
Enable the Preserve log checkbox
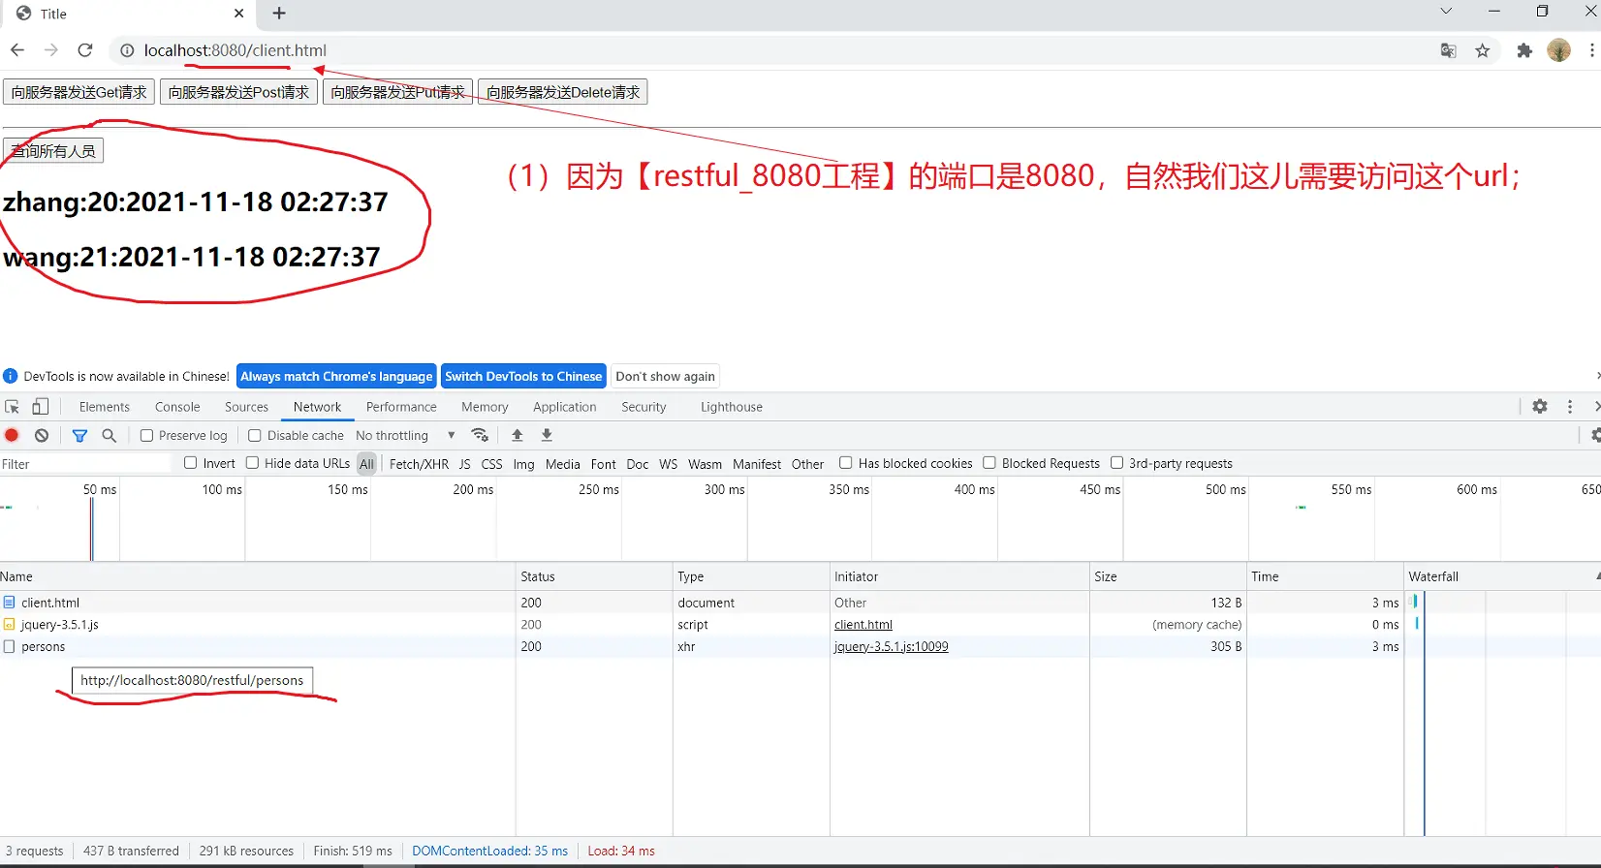147,436
